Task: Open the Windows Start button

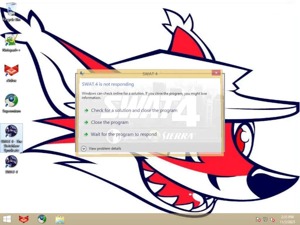Action: point(7,219)
